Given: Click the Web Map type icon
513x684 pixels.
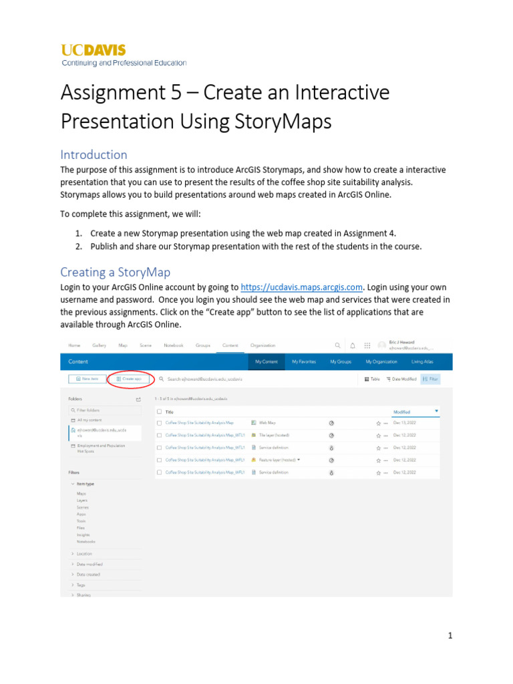Looking at the screenshot, I should click(x=254, y=423).
